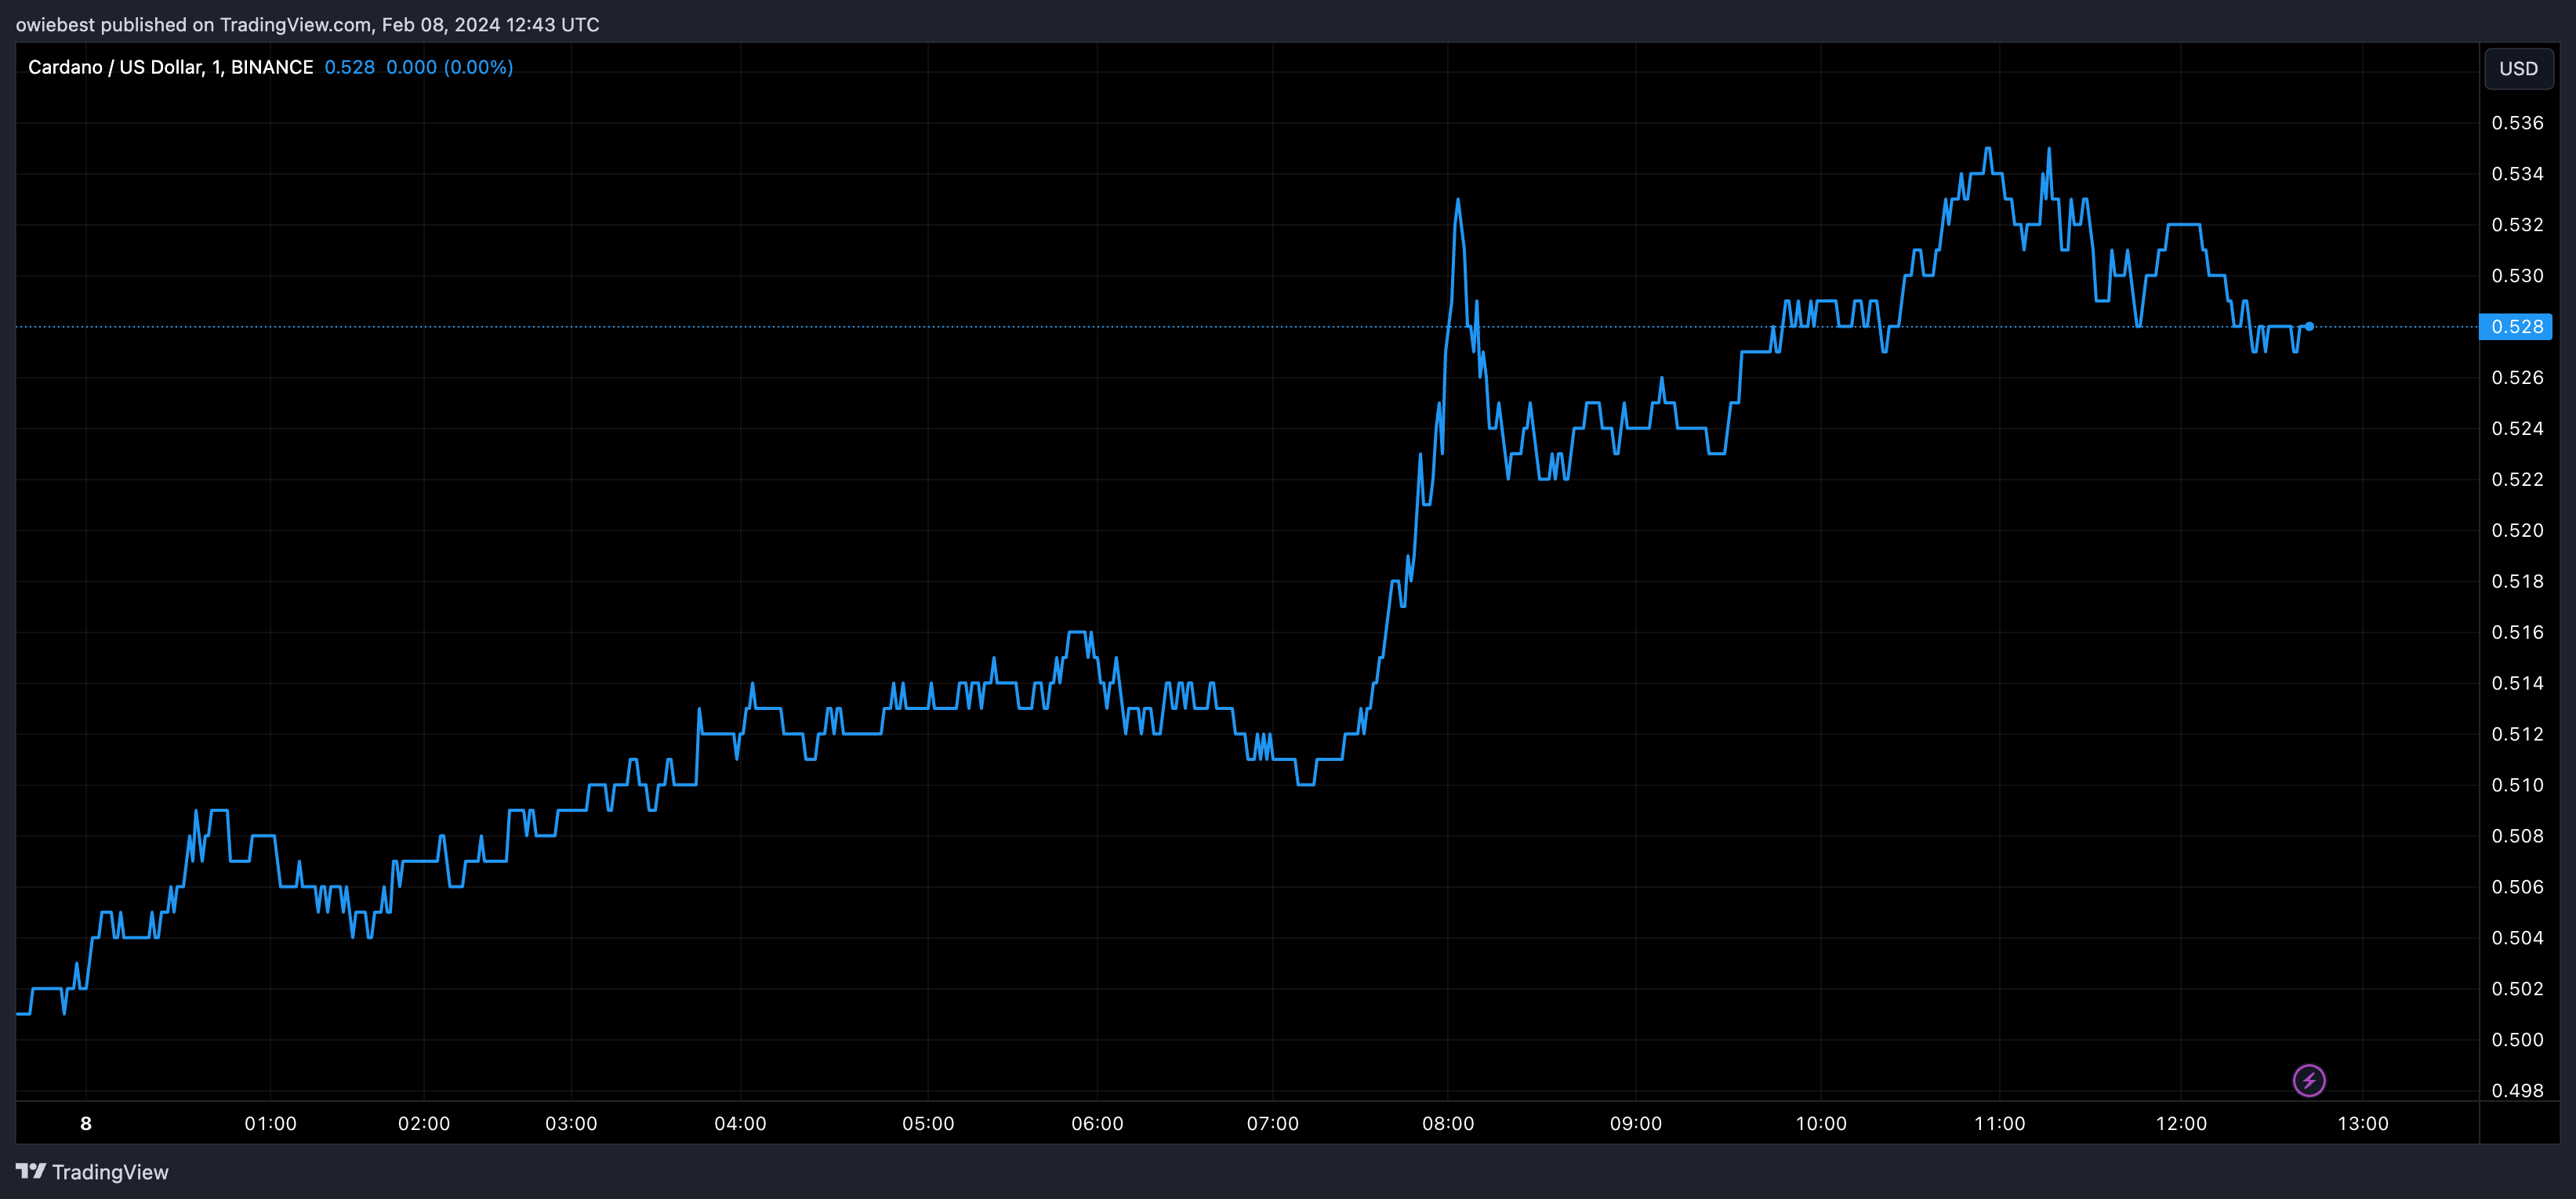Click the highlighted 0.528 price label
This screenshot has width=2576, height=1199.
pos(2516,326)
